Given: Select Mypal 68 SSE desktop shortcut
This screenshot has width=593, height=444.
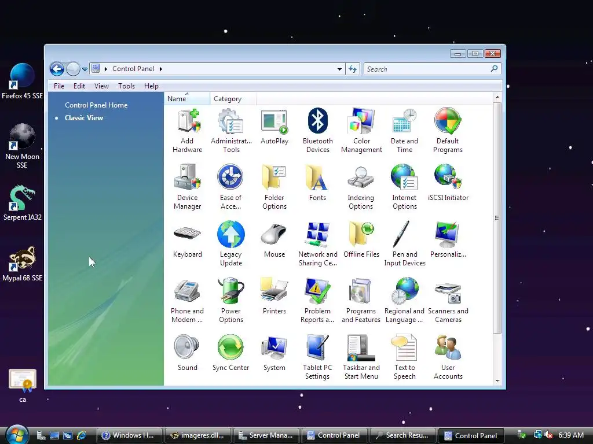Looking at the screenshot, I should [23, 264].
